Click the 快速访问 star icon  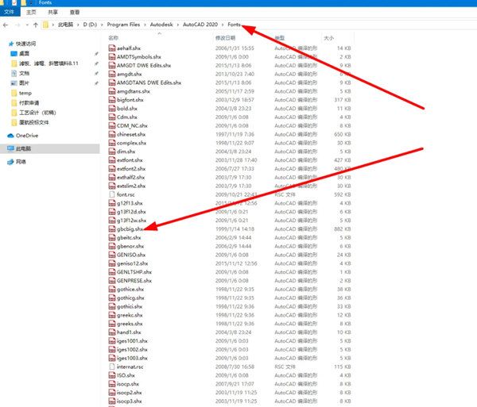point(11,44)
